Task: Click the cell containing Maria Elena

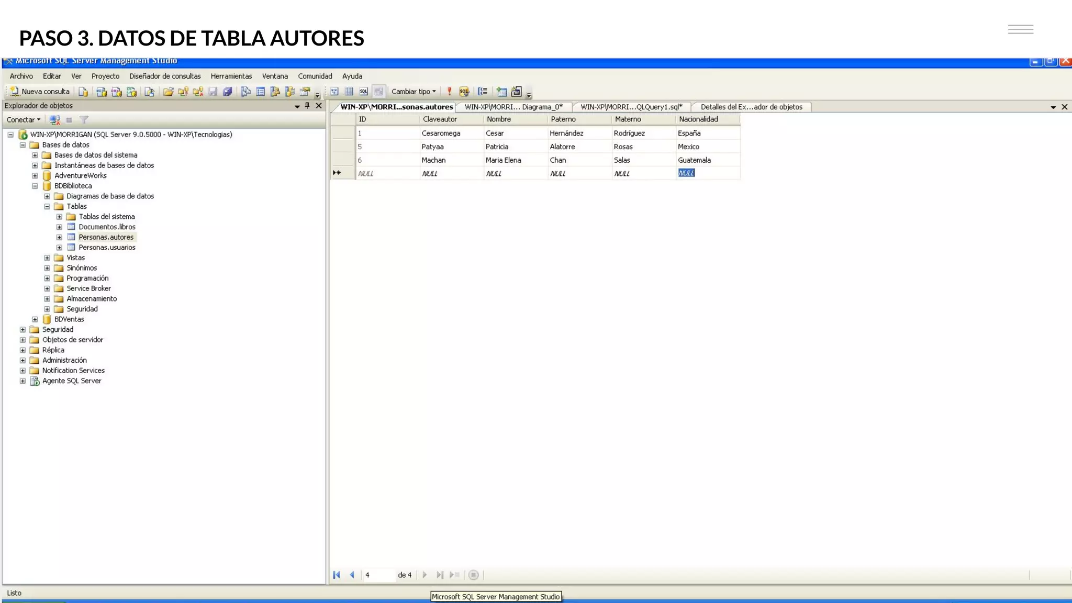Action: pos(516,160)
